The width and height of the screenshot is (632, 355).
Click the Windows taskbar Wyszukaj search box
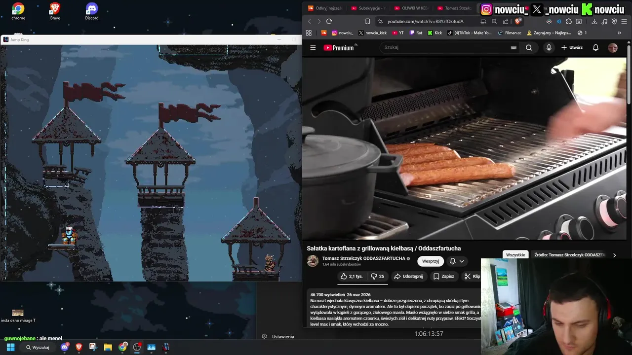(x=38, y=347)
